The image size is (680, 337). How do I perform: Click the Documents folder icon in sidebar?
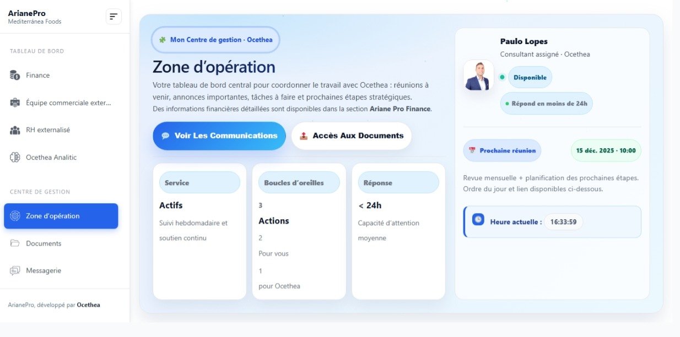15,243
